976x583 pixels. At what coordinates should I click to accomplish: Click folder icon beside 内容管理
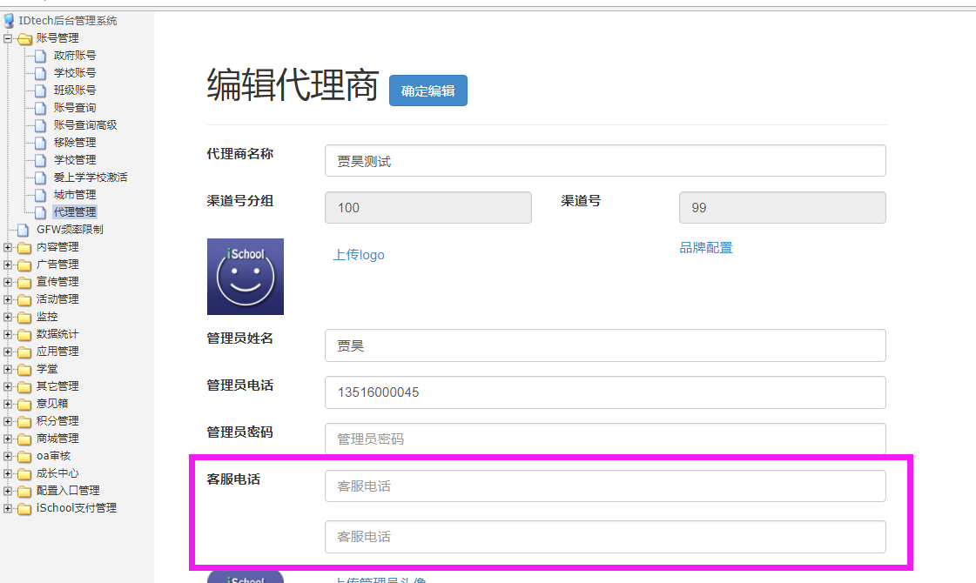coord(24,247)
